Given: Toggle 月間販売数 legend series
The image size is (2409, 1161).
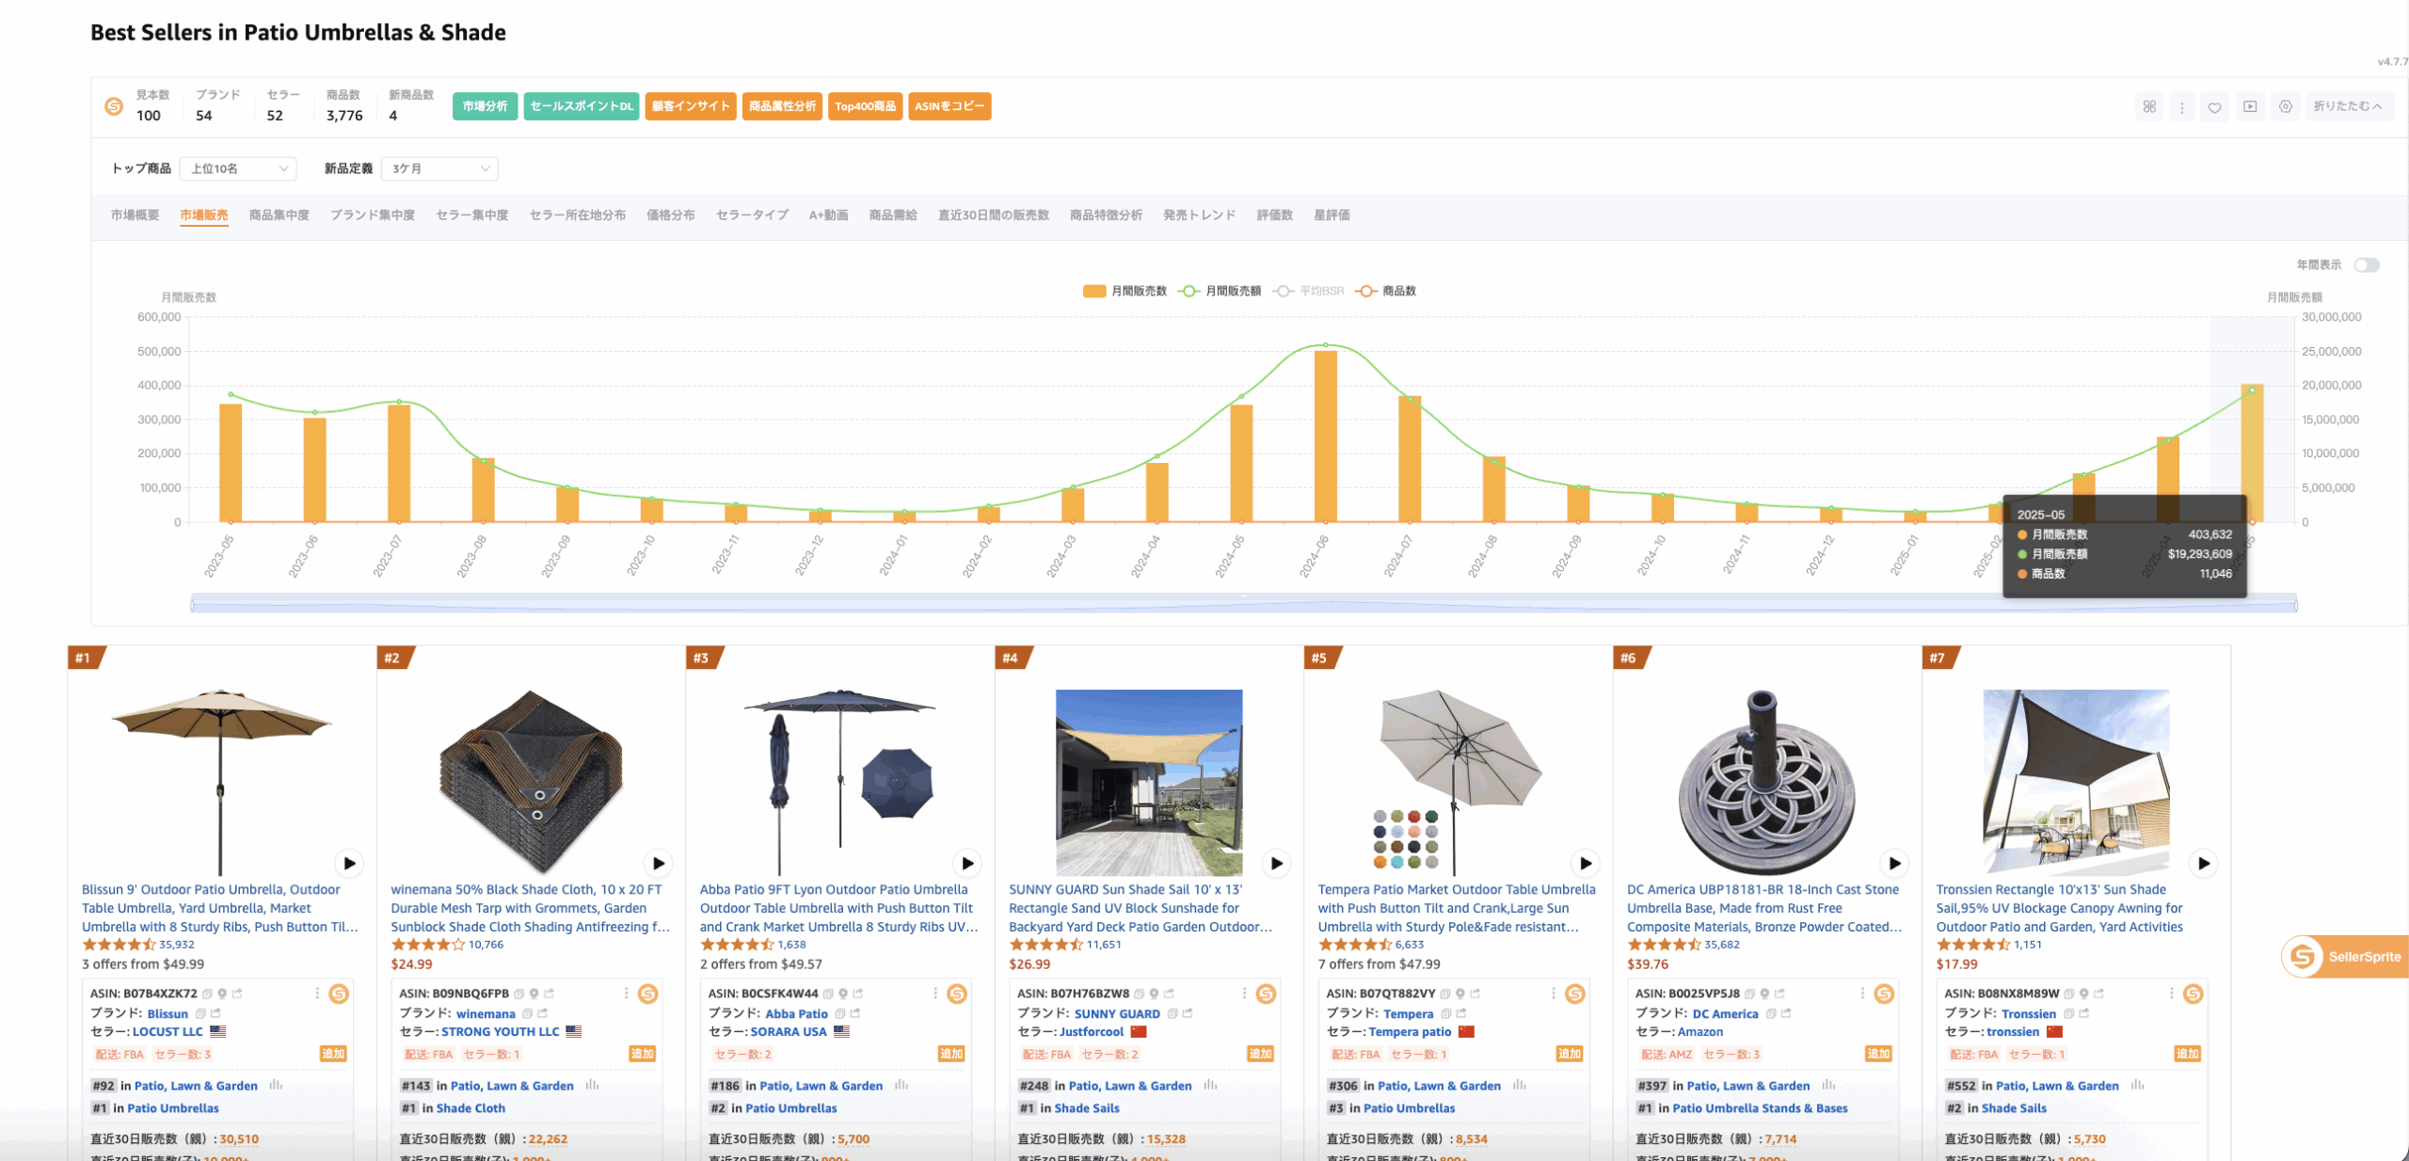Looking at the screenshot, I should click(x=1125, y=291).
